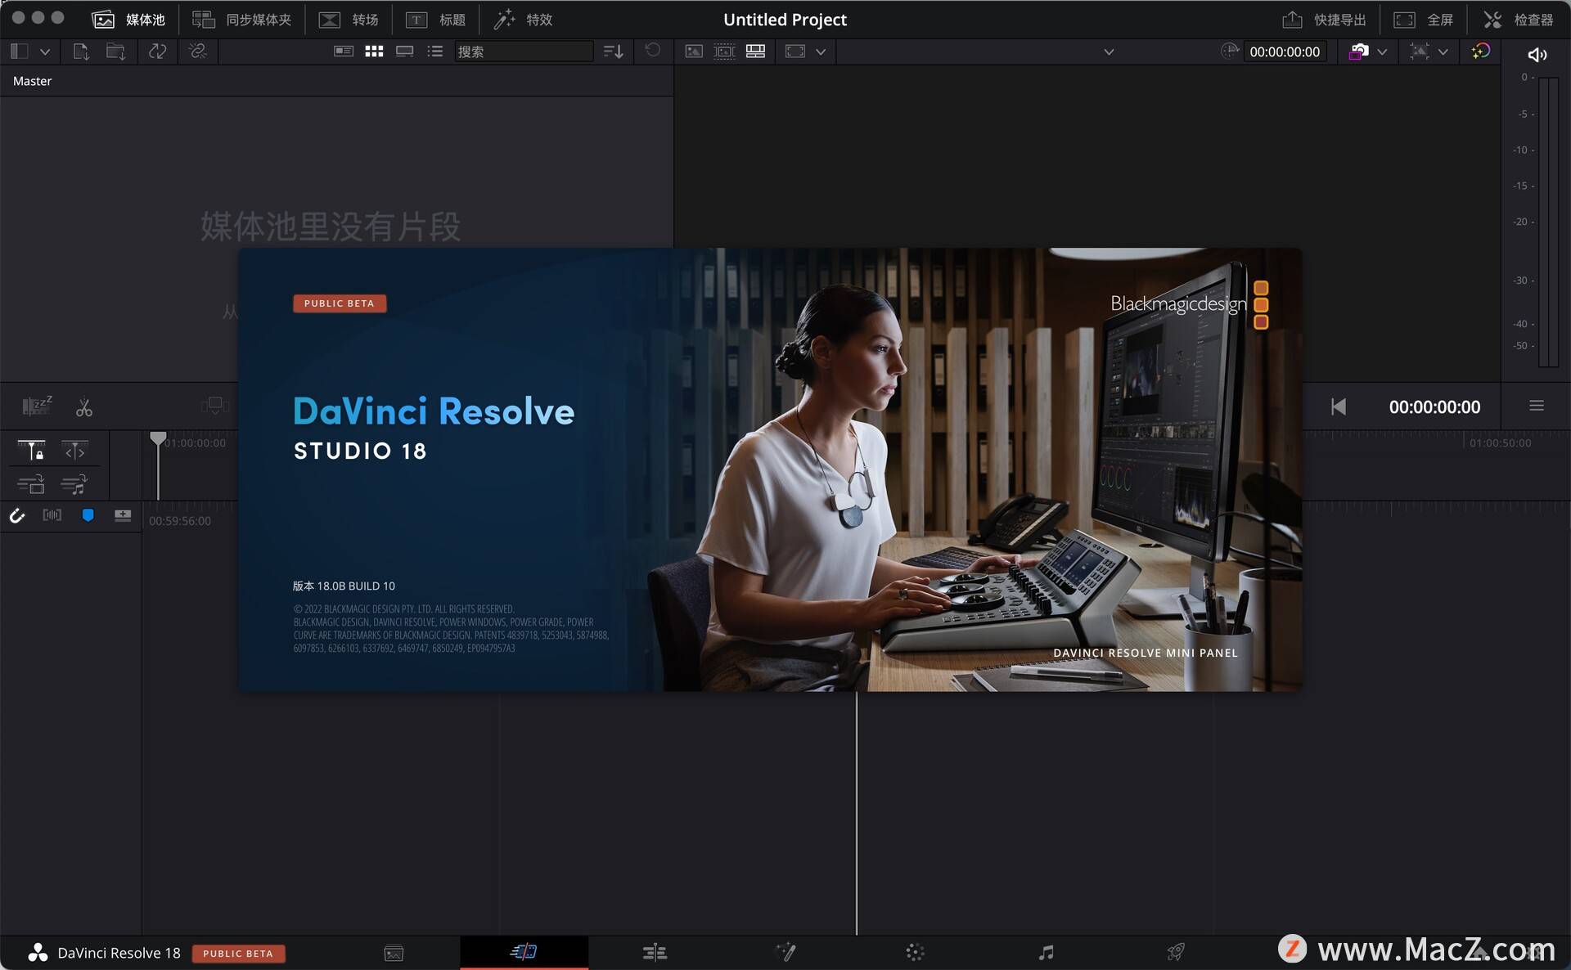Expand the timeline resolution dropdown chevron
This screenshot has width=1571, height=970.
click(x=821, y=52)
